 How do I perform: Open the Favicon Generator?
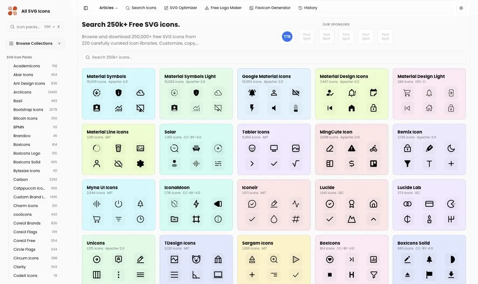point(270,8)
